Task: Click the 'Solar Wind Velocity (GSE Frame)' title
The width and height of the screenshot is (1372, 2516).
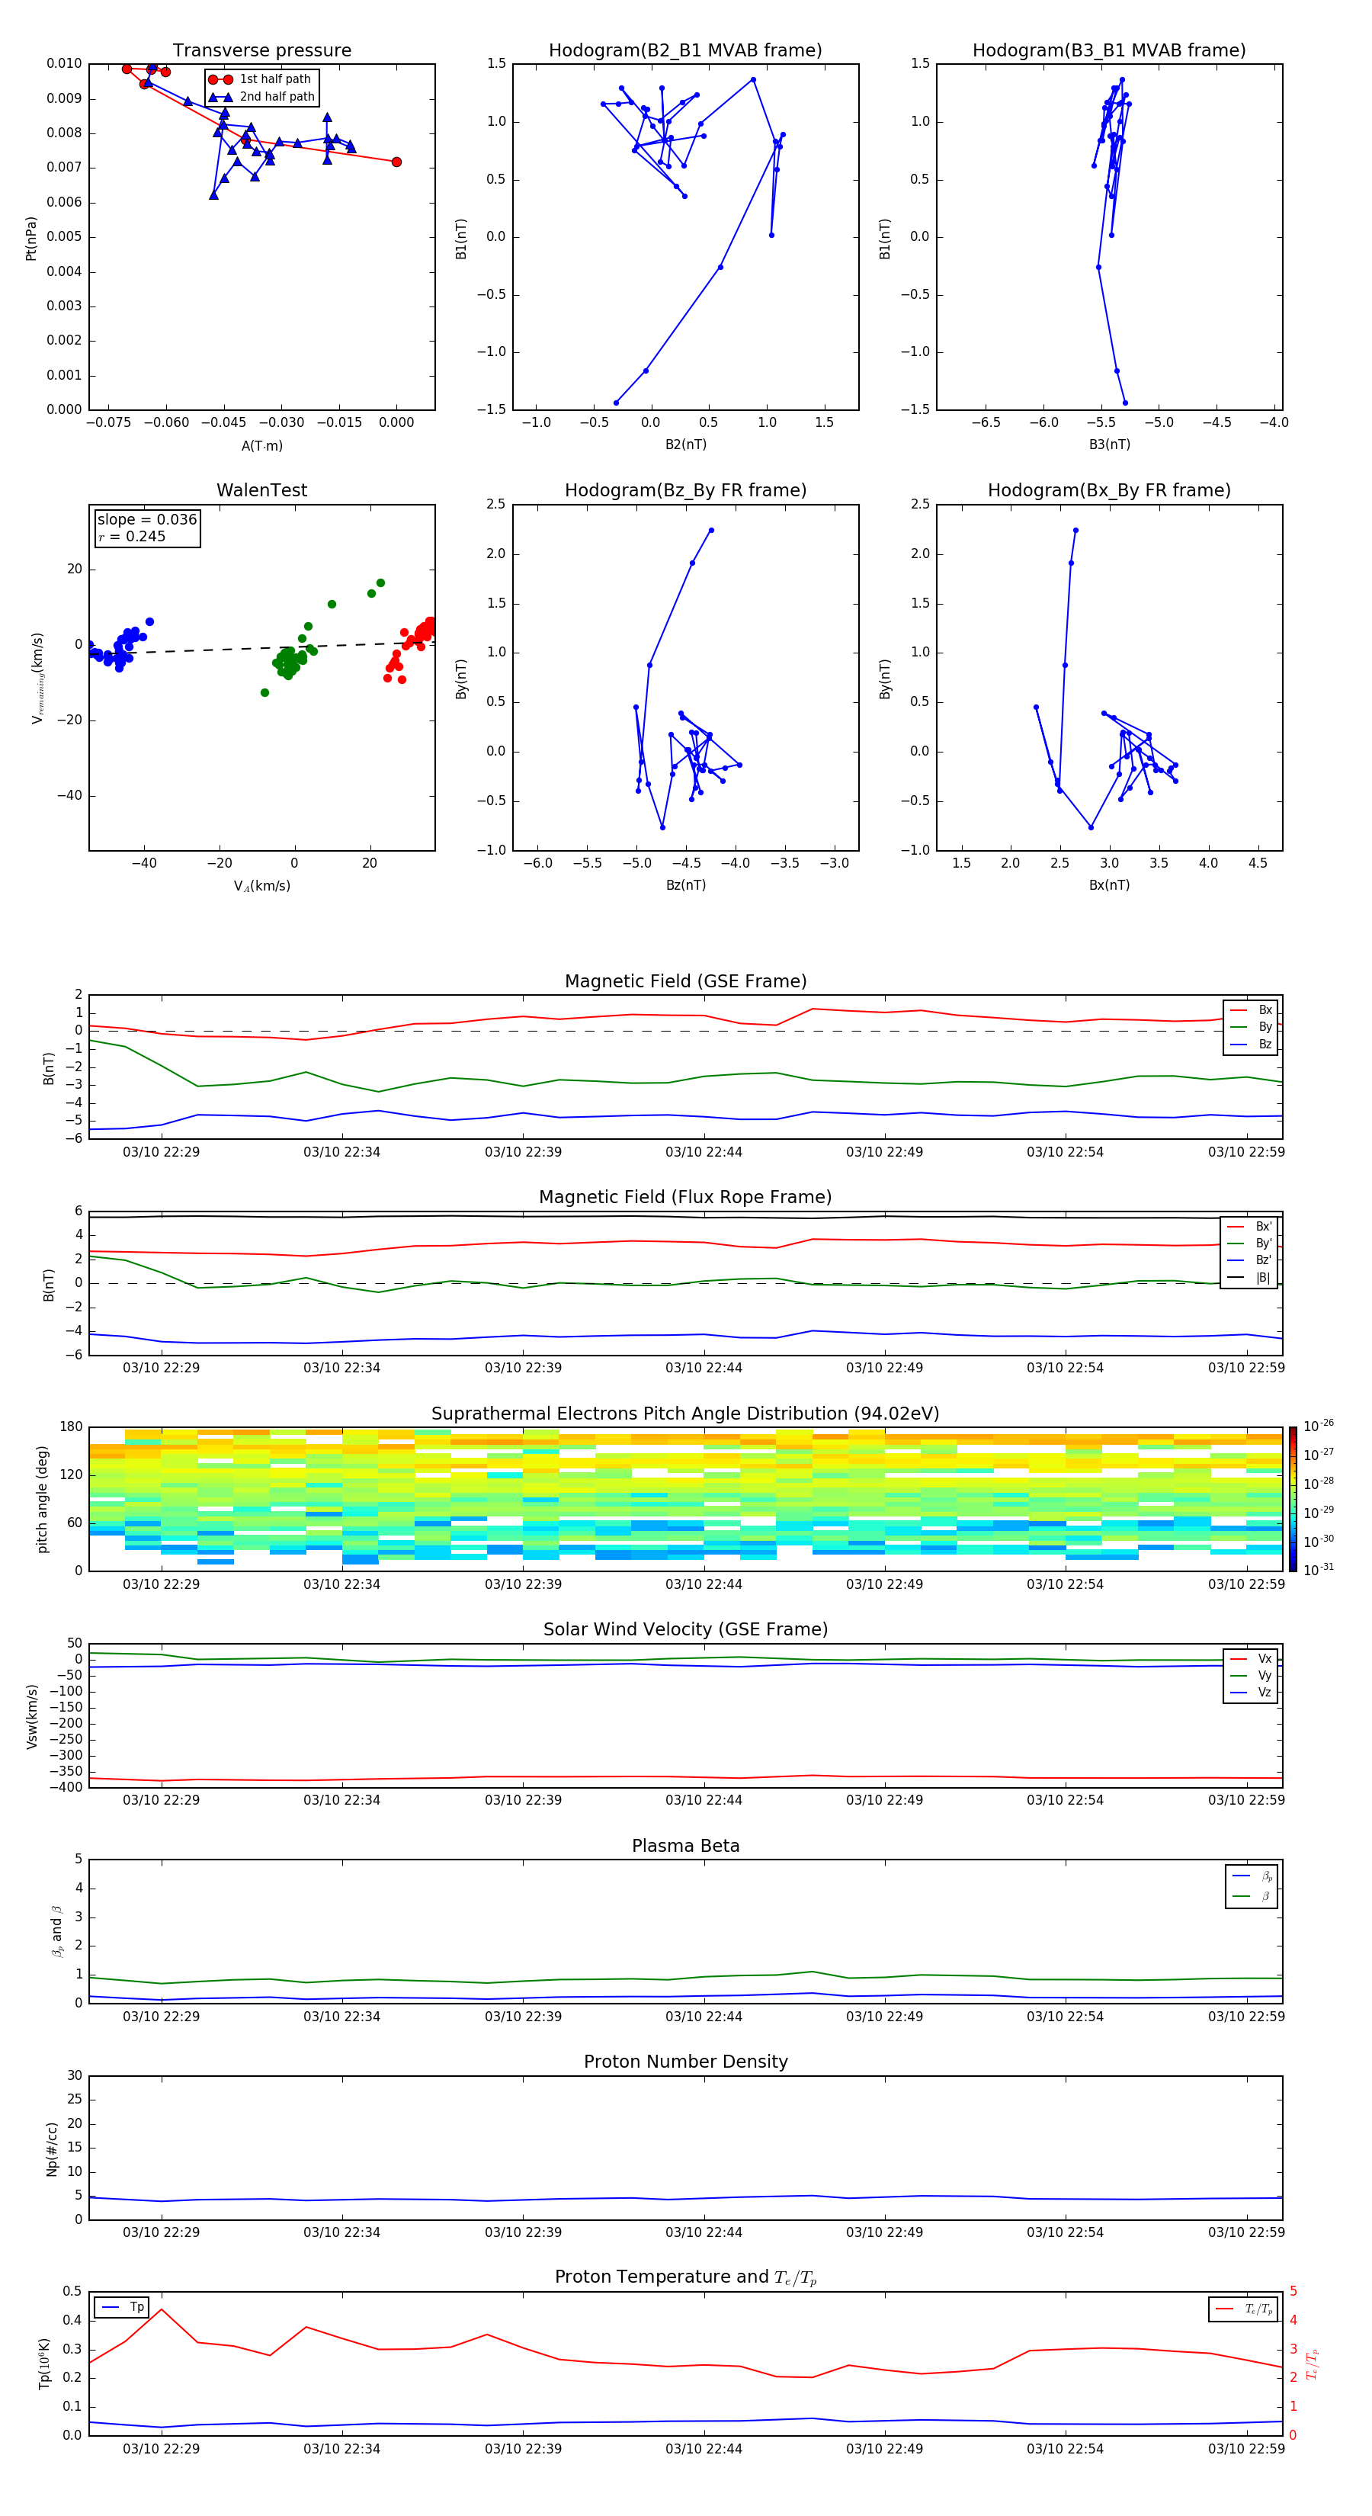Action: point(685,1630)
